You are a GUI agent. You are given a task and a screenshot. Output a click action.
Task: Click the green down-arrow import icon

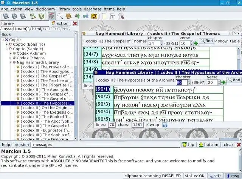pyautogui.click(x=77, y=16)
